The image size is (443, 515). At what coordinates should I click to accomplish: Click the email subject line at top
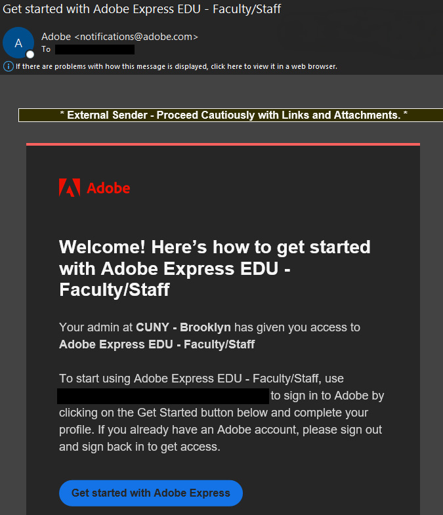coord(142,9)
